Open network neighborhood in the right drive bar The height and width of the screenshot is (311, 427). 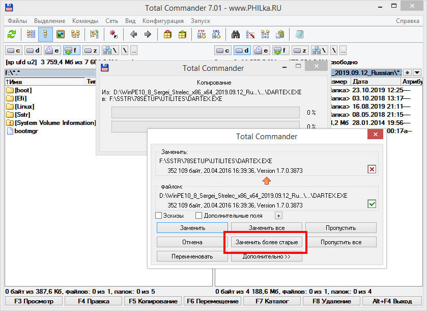click(x=320, y=50)
